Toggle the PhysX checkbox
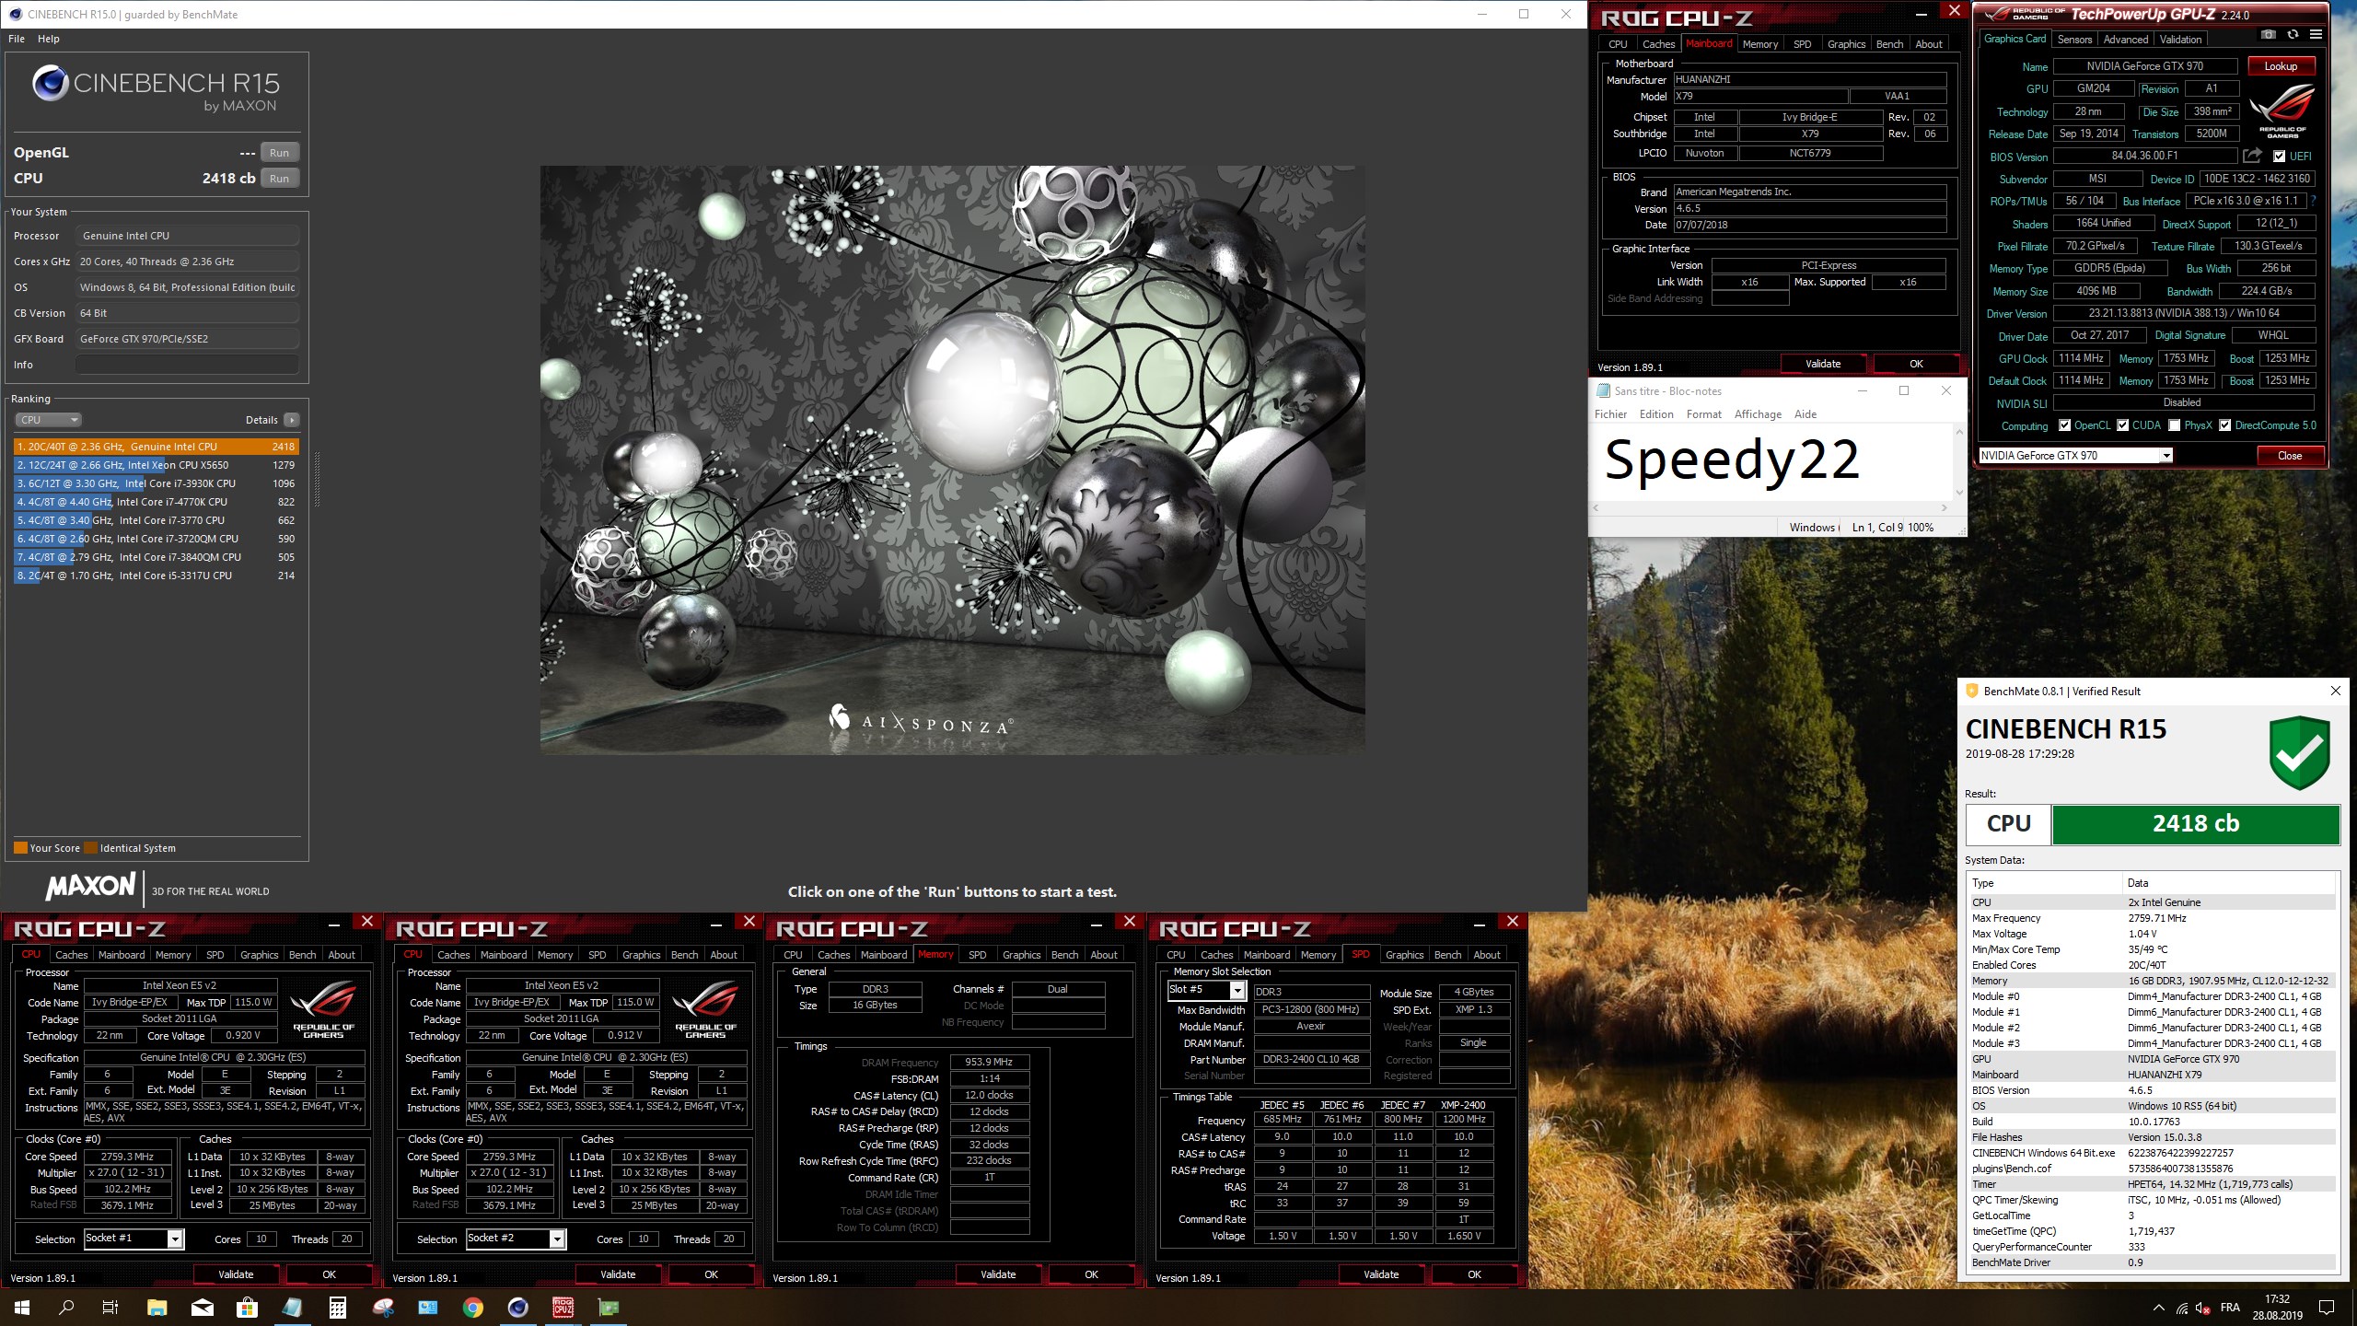The height and width of the screenshot is (1326, 2357). point(2175,425)
